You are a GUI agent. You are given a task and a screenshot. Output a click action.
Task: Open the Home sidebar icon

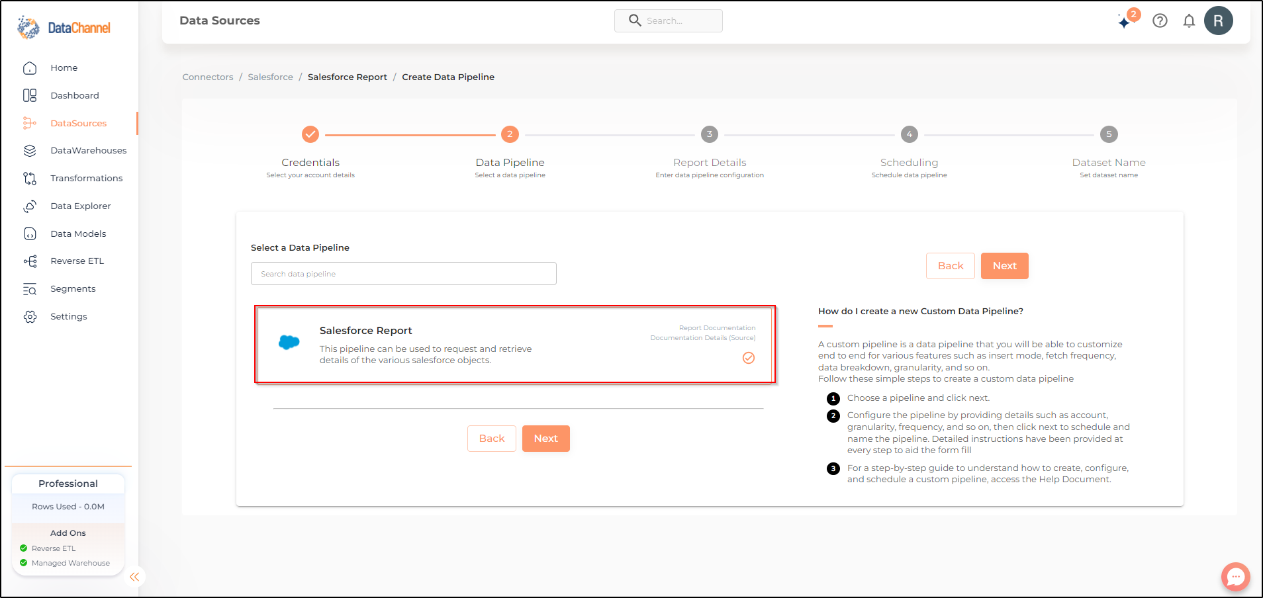click(x=30, y=68)
